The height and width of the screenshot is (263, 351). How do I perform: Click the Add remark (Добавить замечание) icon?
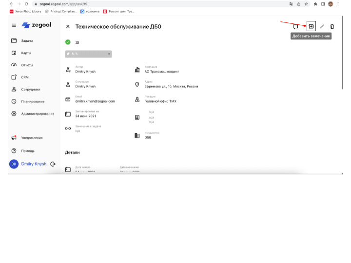pyautogui.click(x=311, y=26)
